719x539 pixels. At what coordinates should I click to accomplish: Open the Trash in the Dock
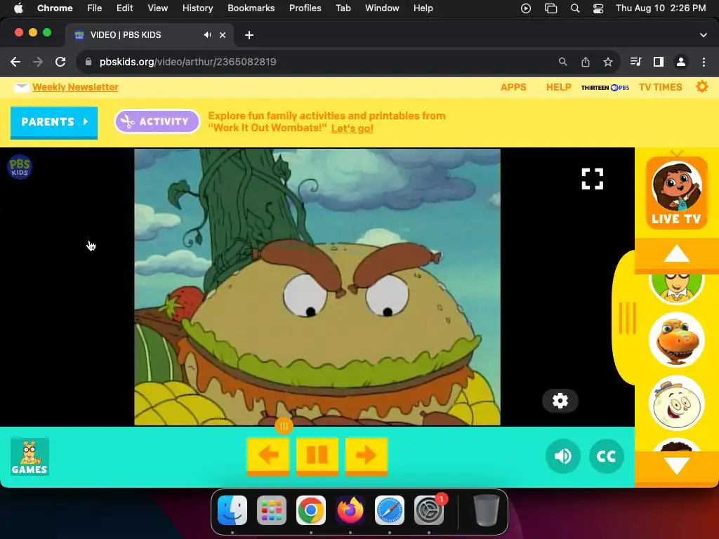point(487,510)
